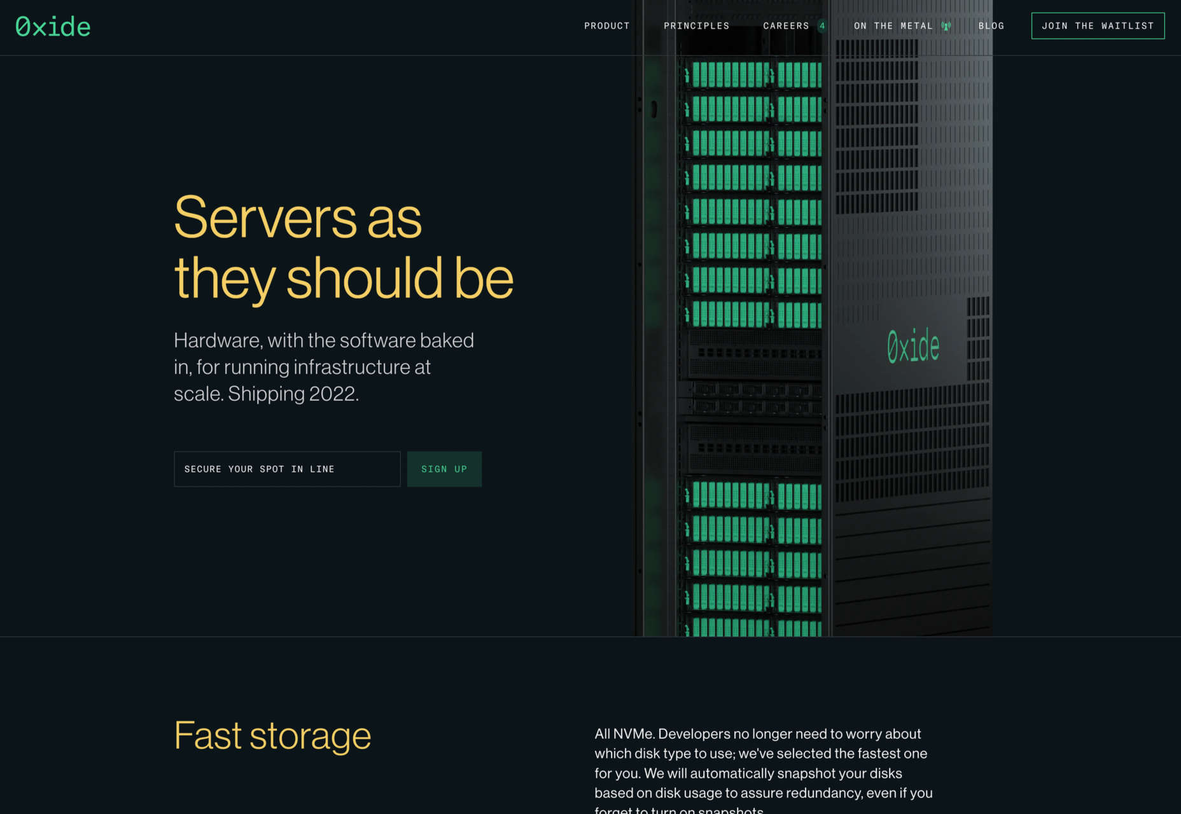Click the 0xide logo in header
1181x814 pixels.
[53, 27]
